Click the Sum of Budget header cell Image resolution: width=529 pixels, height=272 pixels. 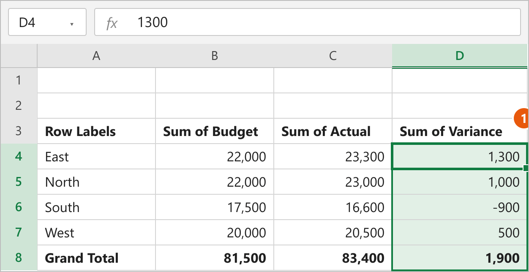(x=215, y=131)
